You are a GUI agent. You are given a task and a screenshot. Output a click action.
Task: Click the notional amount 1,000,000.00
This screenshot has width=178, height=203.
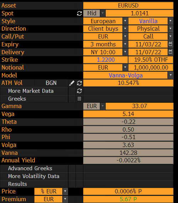151,67
